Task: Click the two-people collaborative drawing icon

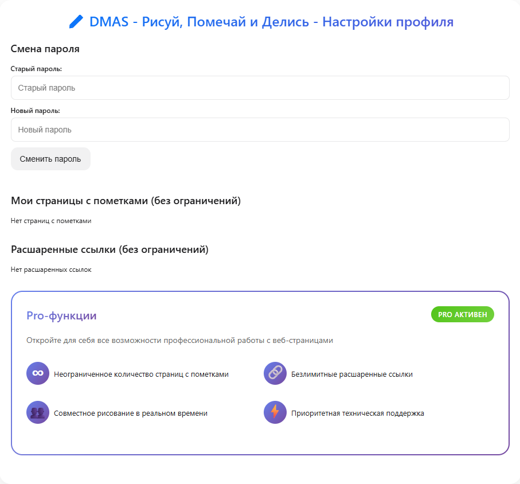Action: (x=38, y=412)
